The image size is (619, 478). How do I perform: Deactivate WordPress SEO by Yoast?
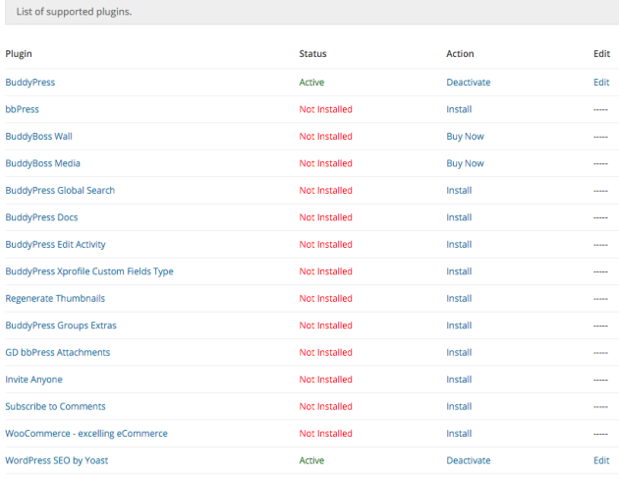pyautogui.click(x=469, y=460)
